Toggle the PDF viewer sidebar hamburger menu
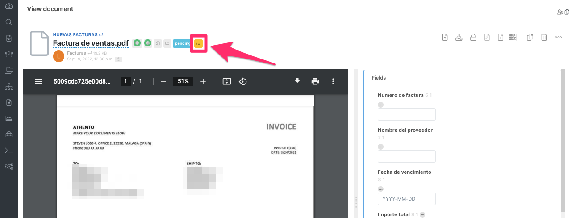Screen dimensions: 576x218 tap(38, 81)
